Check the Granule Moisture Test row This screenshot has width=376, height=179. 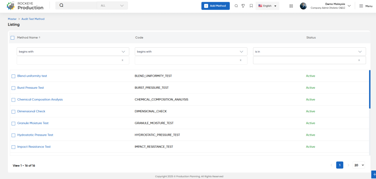click(x=14, y=123)
